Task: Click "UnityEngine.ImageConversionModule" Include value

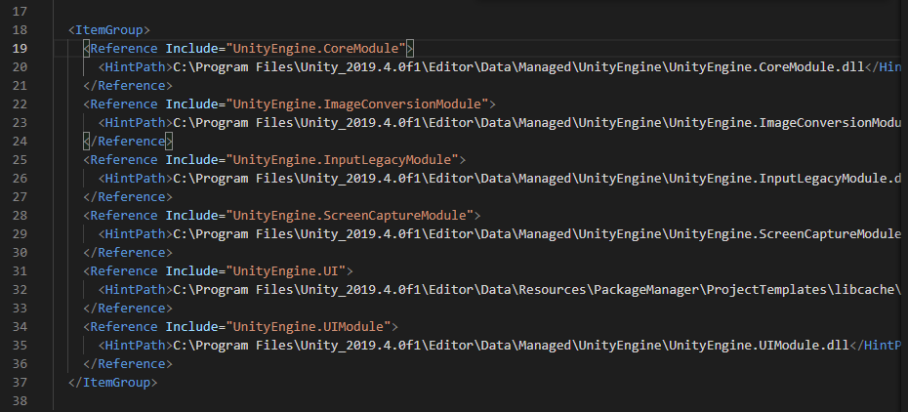Action: 357,104
